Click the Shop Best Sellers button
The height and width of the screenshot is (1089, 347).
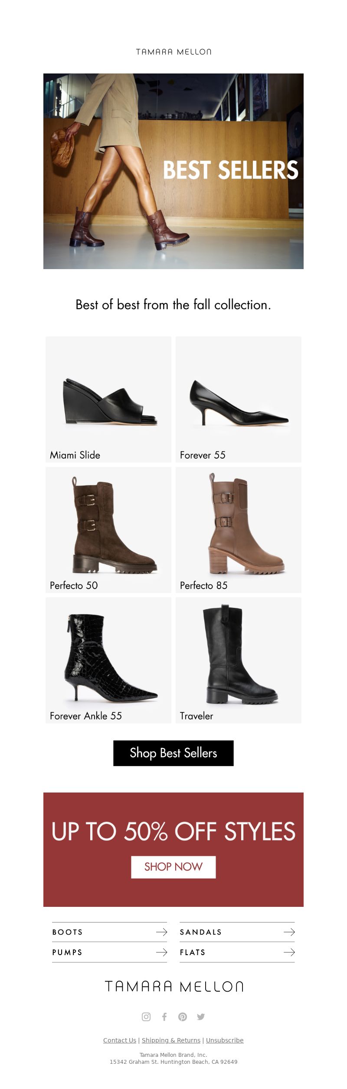[x=173, y=753]
